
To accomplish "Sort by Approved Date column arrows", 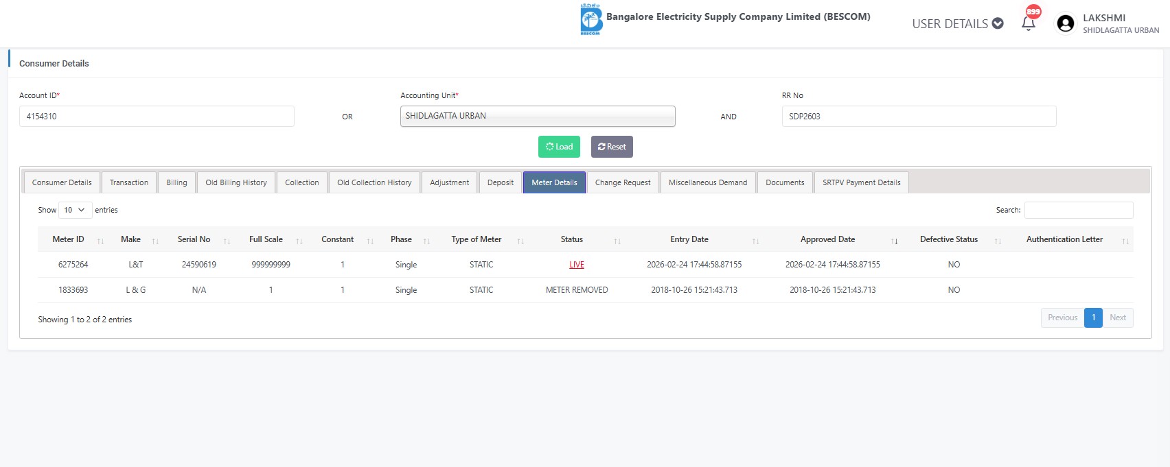I will (x=894, y=241).
